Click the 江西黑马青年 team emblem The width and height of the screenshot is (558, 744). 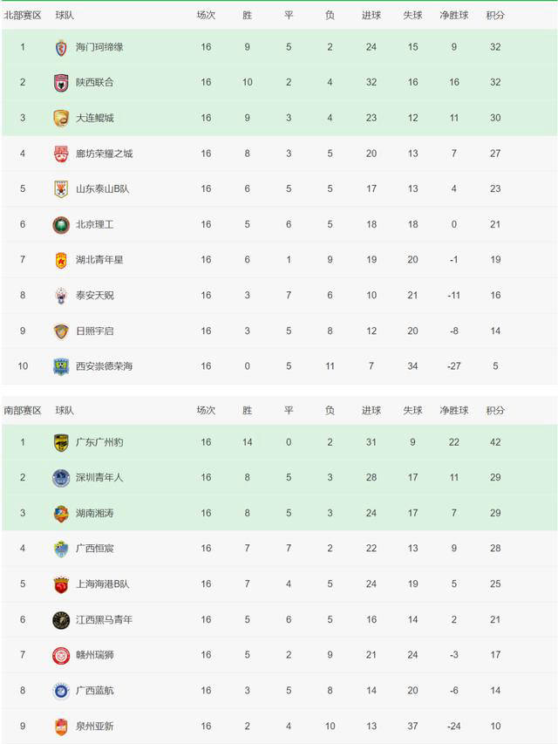click(x=61, y=619)
